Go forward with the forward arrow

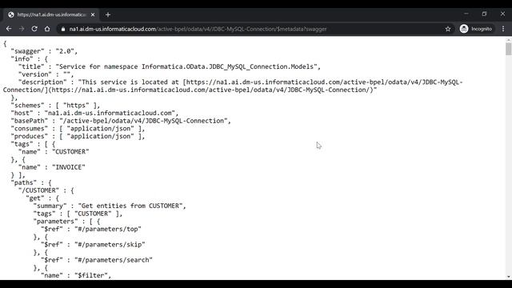coord(22,29)
